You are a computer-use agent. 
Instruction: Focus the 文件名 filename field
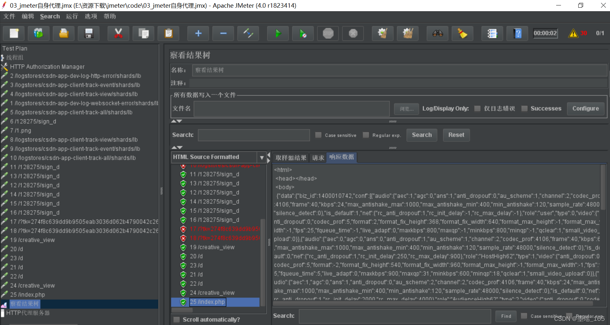292,109
